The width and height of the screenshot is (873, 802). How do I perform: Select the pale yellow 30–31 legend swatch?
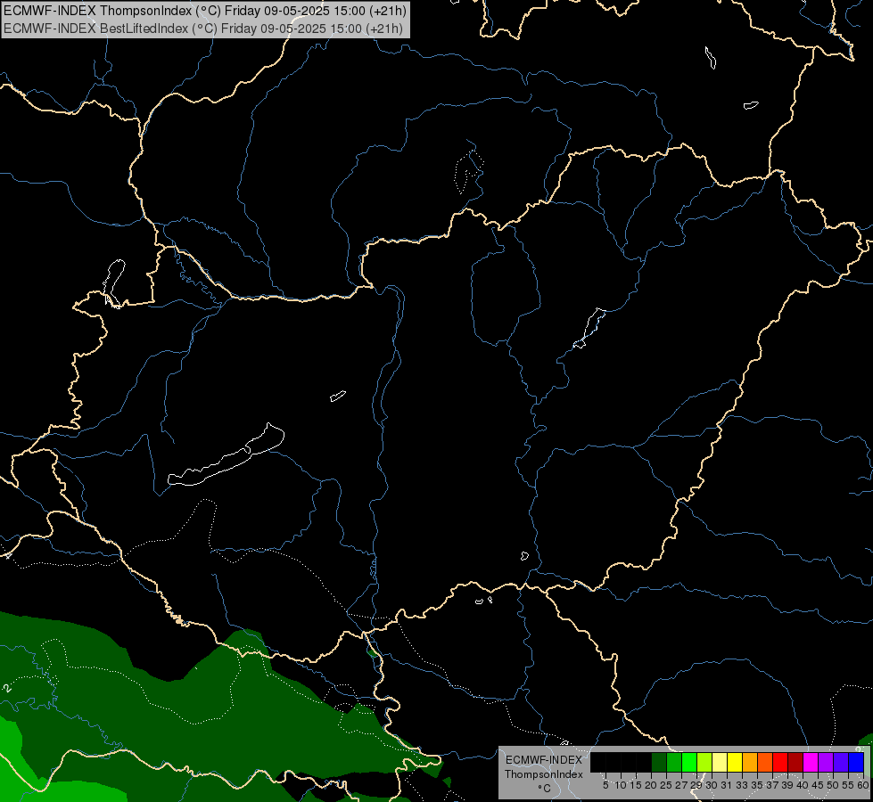coord(720,762)
